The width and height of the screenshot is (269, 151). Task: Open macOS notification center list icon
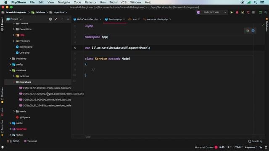point(262,3)
